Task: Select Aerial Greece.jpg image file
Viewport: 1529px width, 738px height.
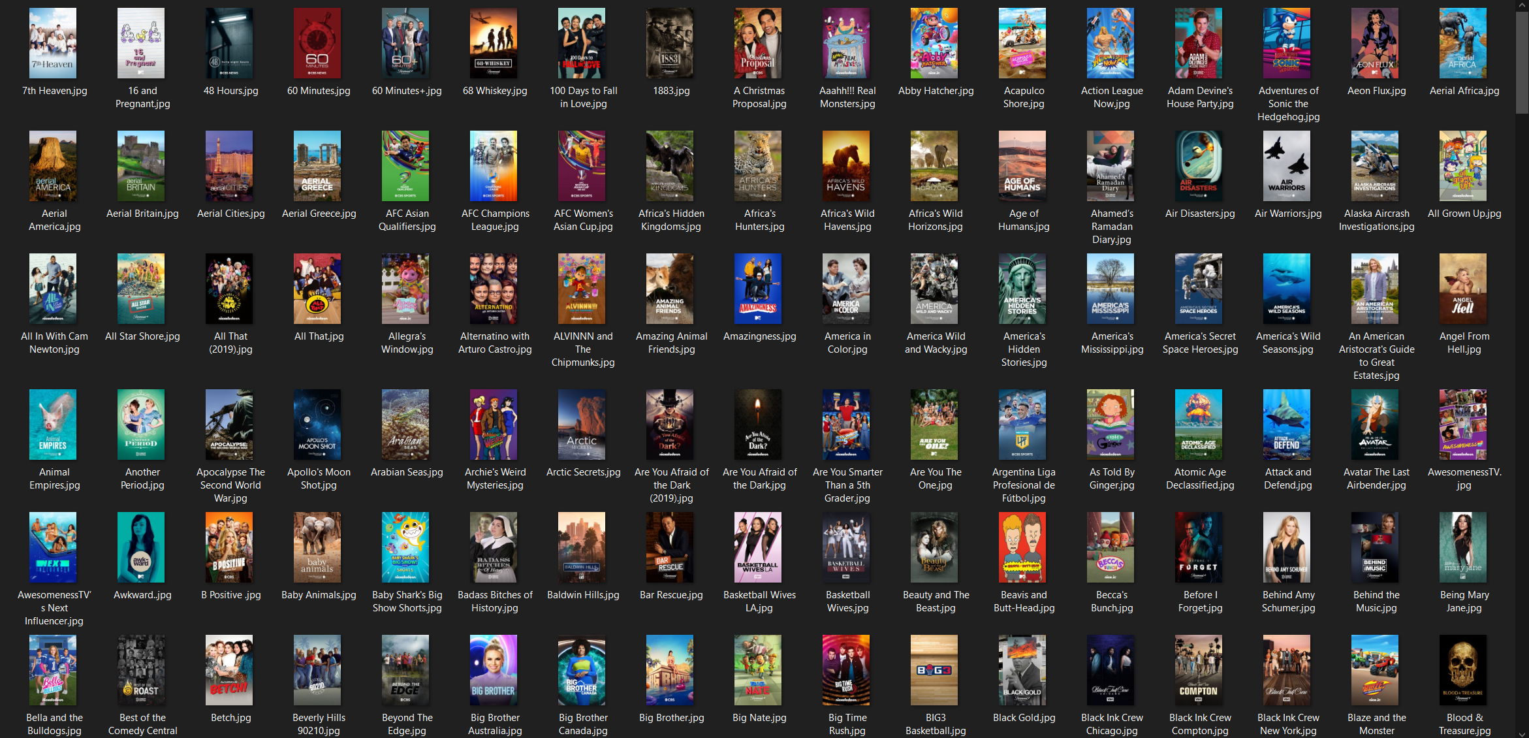Action: (317, 166)
